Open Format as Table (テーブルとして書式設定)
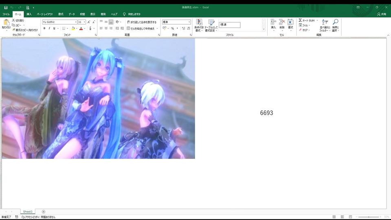391x220 pixels. pos(211,25)
